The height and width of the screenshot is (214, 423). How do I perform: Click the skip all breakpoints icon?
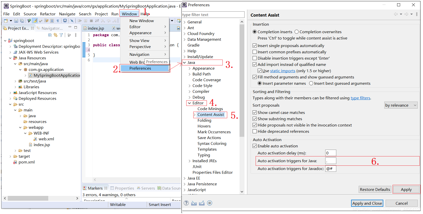72,21
